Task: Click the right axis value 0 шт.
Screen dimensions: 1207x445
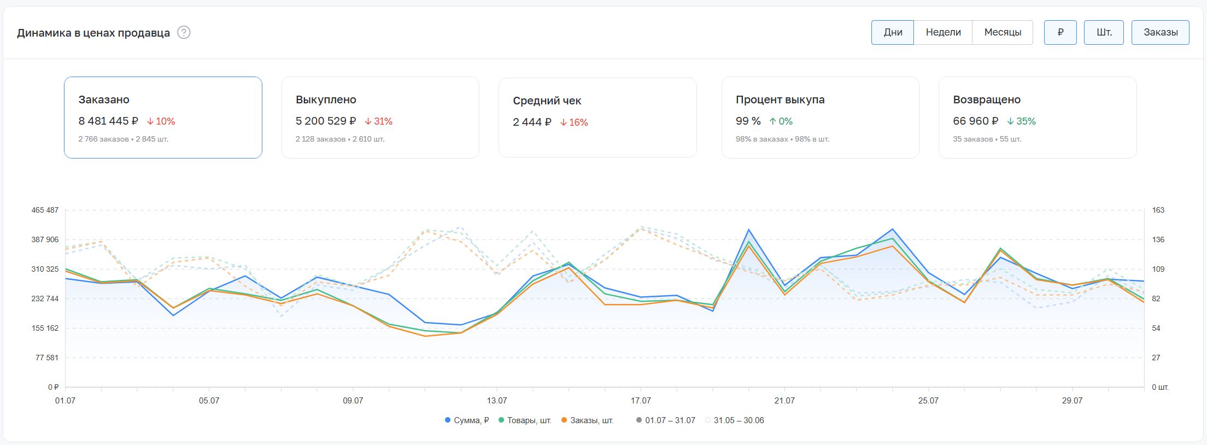Action: coord(1160,387)
